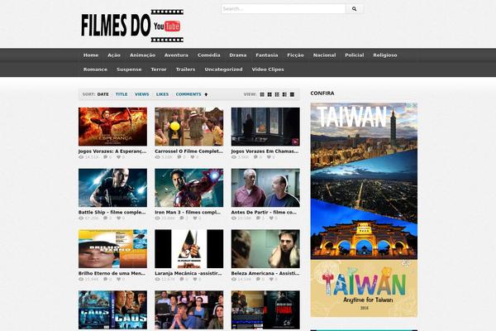This screenshot has width=496, height=331.
Task: Click the search input field
Action: (x=284, y=9)
